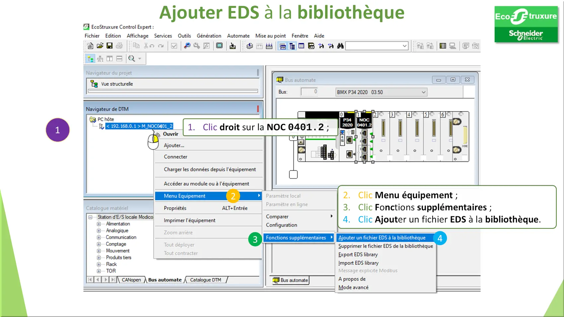564x317 pixels.
Task: Click the Copy toolbar icon
Action: [136, 46]
